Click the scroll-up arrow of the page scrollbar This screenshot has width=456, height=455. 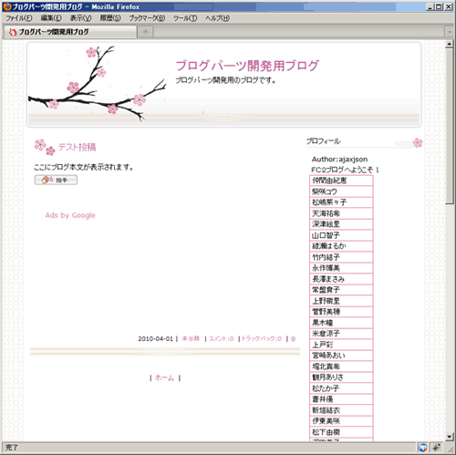[x=450, y=44]
